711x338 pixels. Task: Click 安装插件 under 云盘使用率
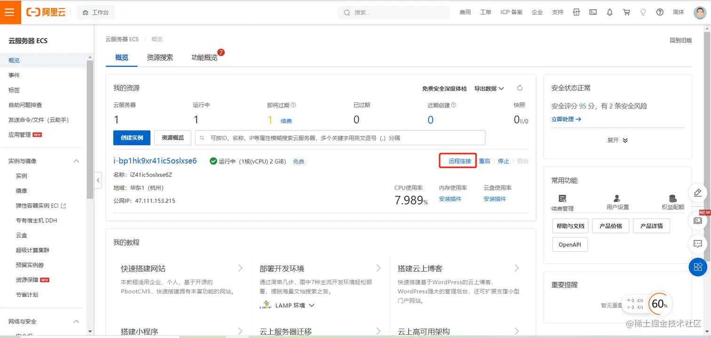pos(495,199)
